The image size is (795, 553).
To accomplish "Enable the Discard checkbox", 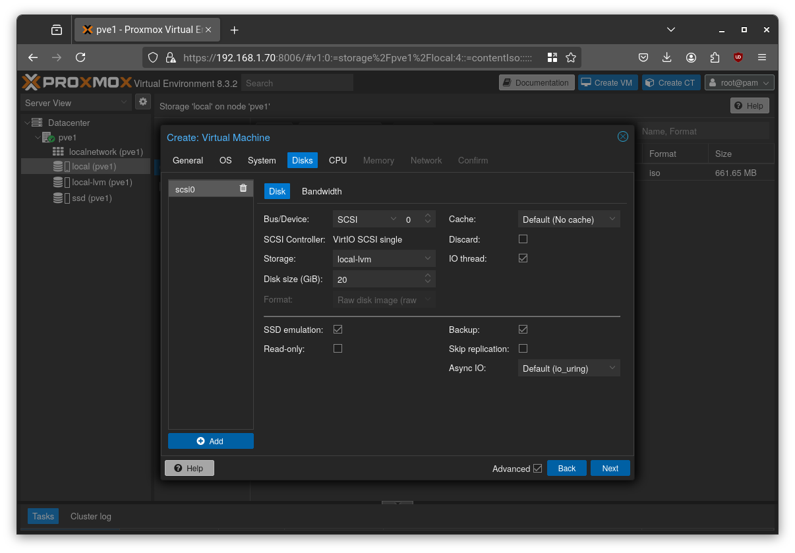I will [523, 239].
